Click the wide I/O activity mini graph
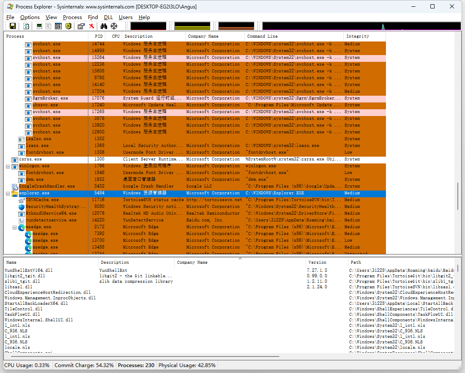The width and height of the screenshot is (465, 373). pyautogui.click(x=361, y=26)
